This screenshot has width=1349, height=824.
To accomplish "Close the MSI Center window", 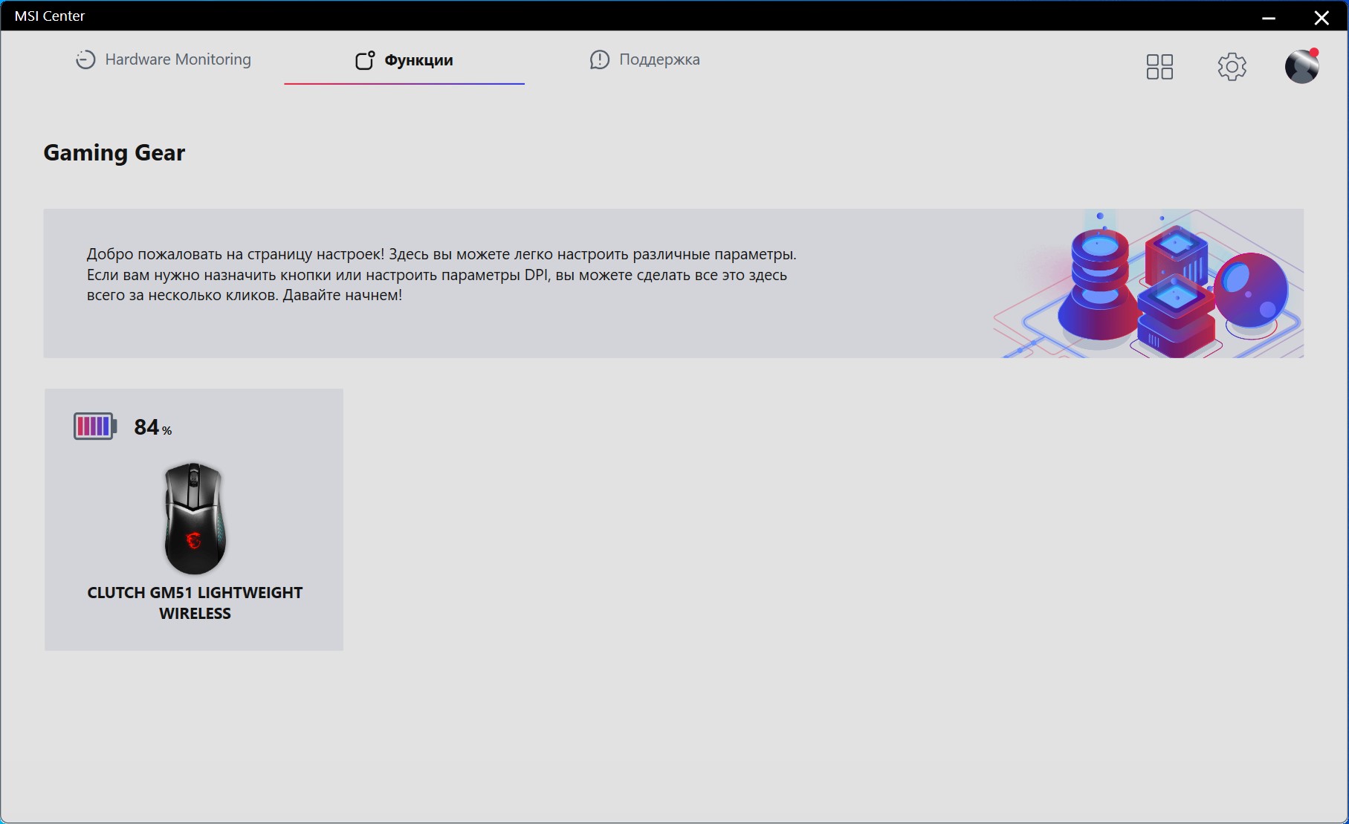I will [1321, 18].
